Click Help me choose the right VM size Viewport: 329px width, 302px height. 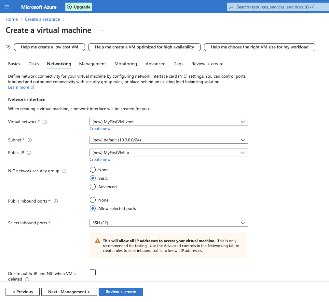260,47
